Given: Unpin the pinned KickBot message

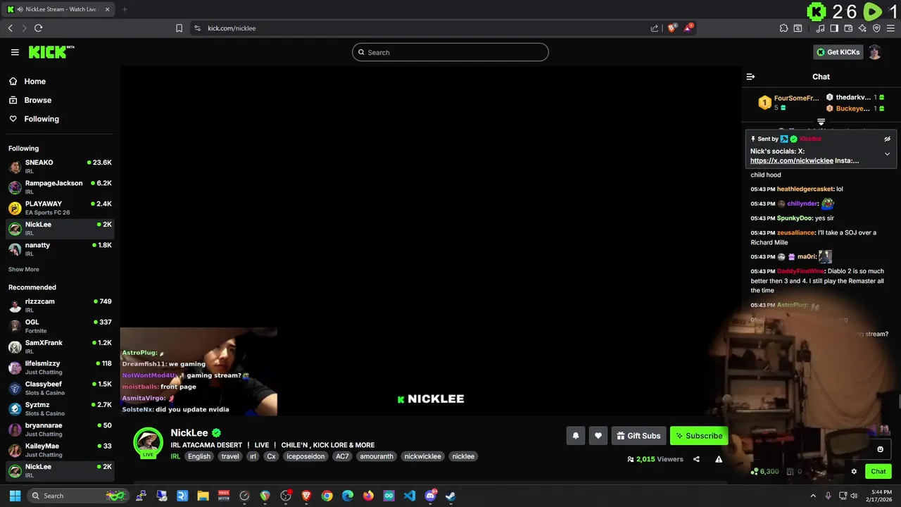Looking at the screenshot, I should coord(887,139).
